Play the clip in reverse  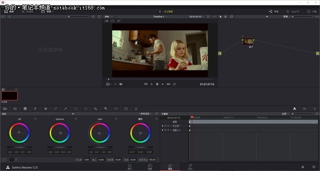(x=151, y=84)
